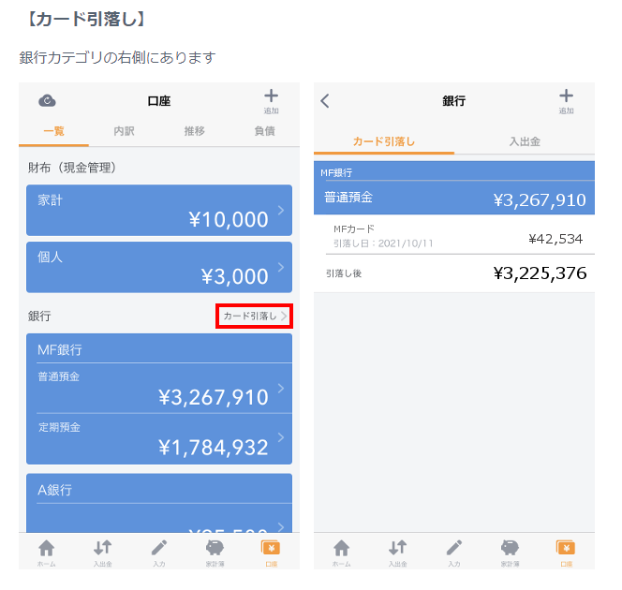
Task: Tap the 財布（現金管理）section heading
Action: (x=72, y=168)
